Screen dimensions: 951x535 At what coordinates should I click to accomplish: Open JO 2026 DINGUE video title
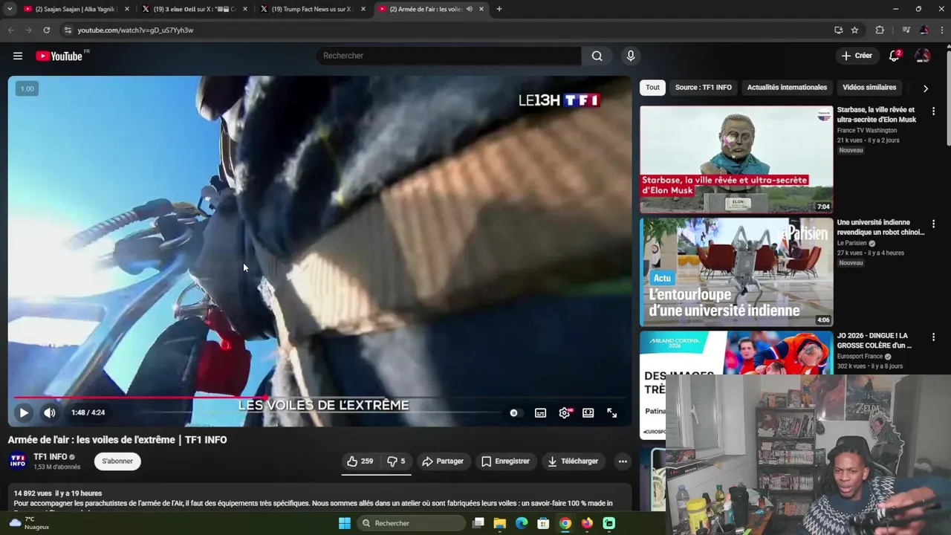[x=874, y=340]
